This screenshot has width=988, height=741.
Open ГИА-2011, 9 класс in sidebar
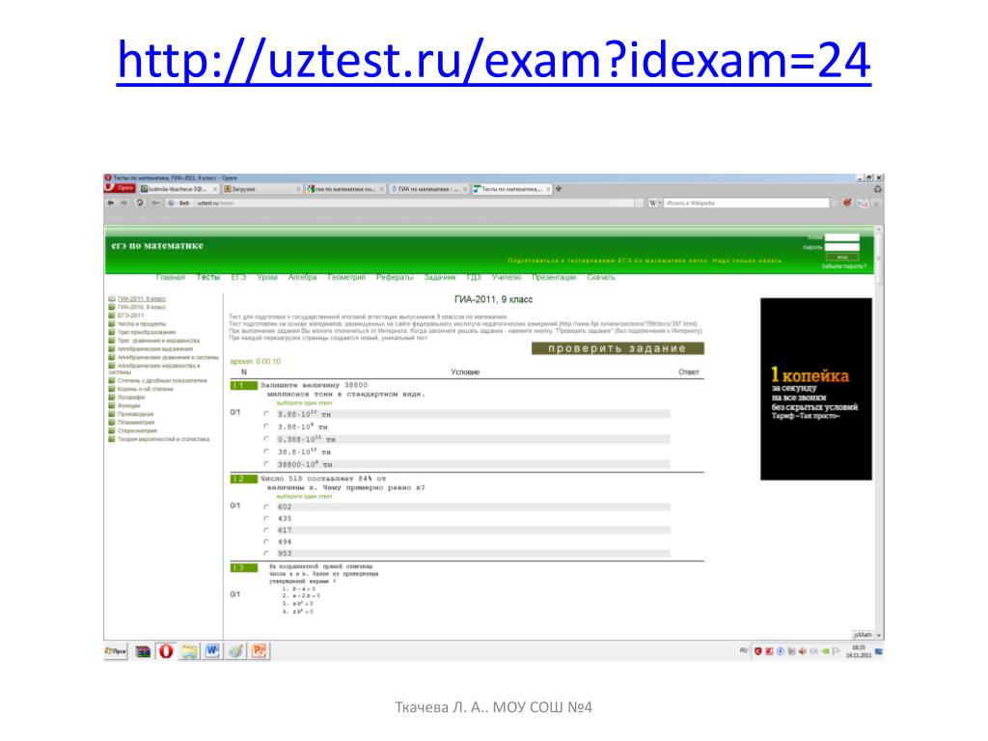point(141,299)
